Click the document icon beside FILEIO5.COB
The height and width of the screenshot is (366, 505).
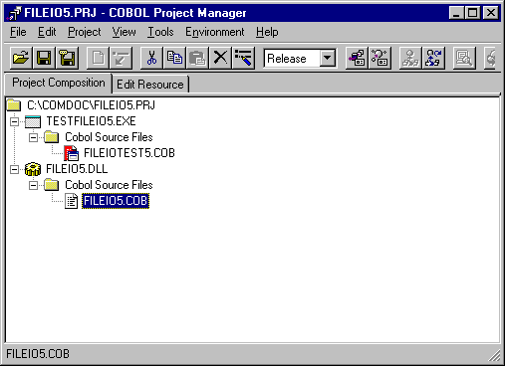pyautogui.click(x=71, y=201)
